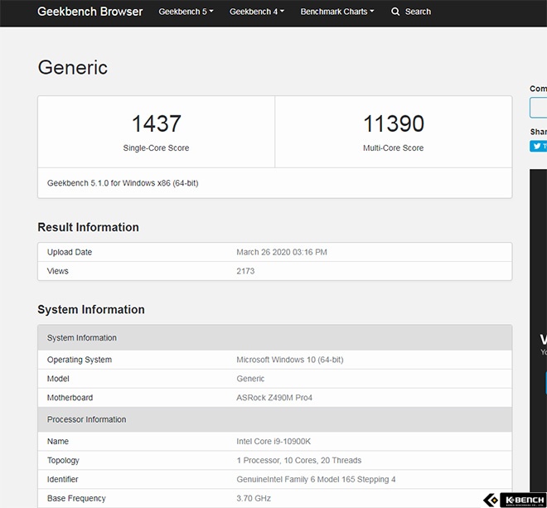The image size is (547, 508).
Task: Click the Motherboard label
Action: [x=70, y=398]
